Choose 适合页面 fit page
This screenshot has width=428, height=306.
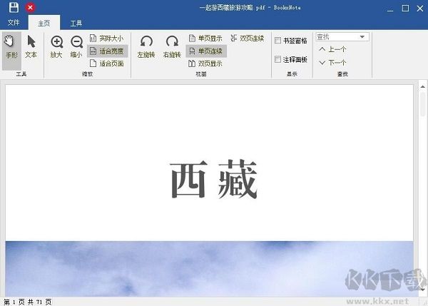pyautogui.click(x=107, y=63)
